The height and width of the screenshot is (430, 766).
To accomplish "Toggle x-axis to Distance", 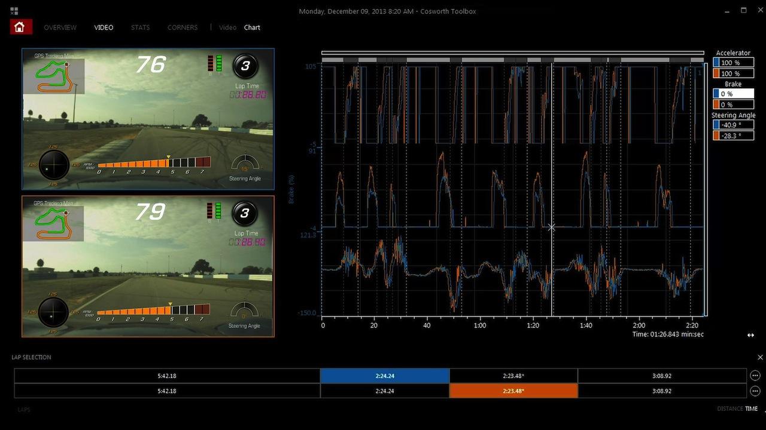I will 729,408.
